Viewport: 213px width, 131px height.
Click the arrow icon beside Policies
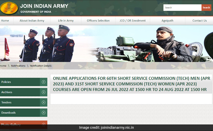tap(44, 82)
